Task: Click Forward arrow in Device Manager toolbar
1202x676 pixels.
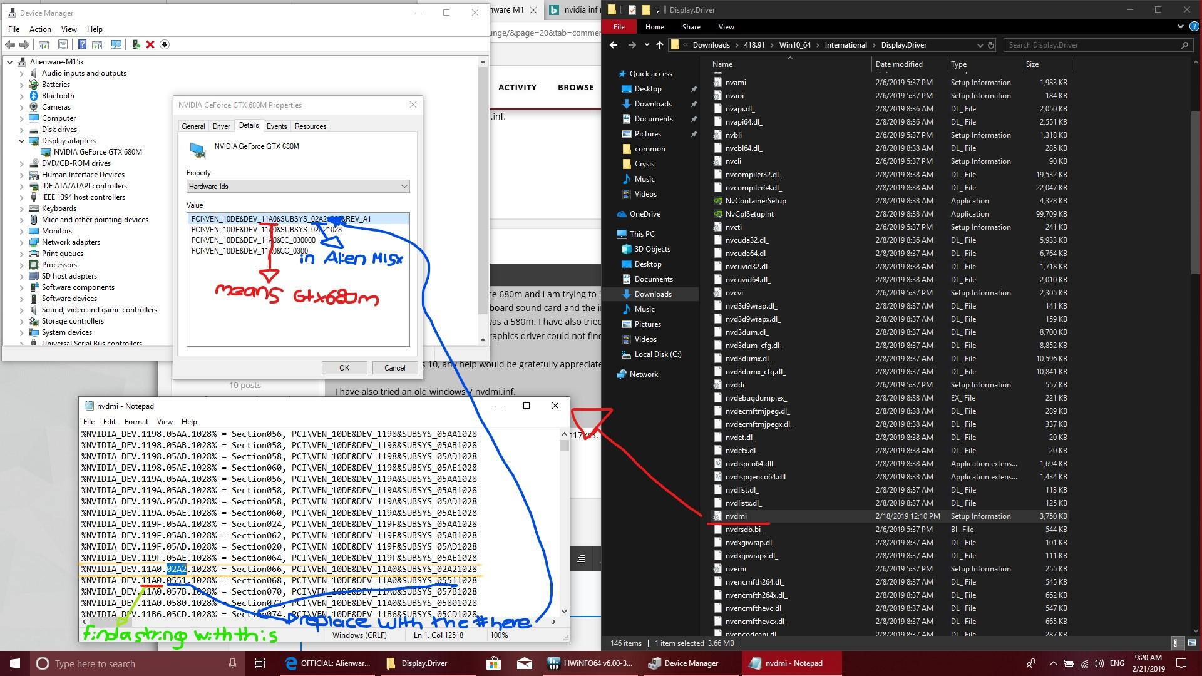Action: pyautogui.click(x=24, y=44)
